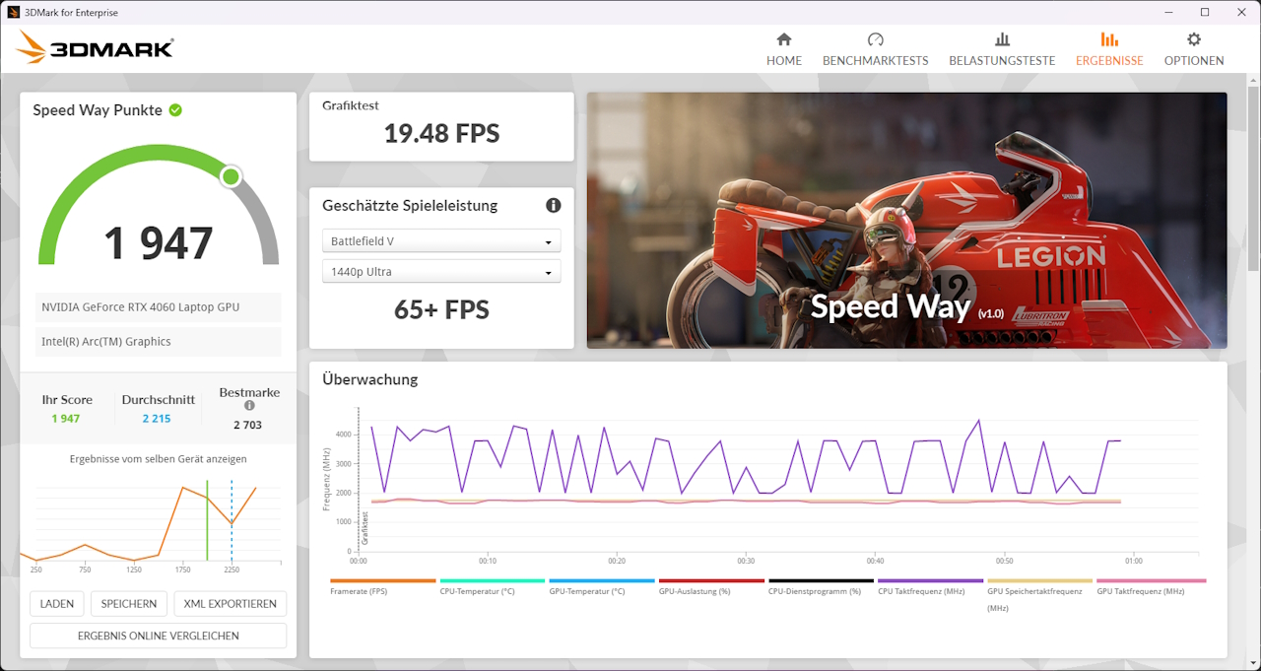Click the green validation checkmark icon
The height and width of the screenshot is (671, 1261).
tap(175, 110)
